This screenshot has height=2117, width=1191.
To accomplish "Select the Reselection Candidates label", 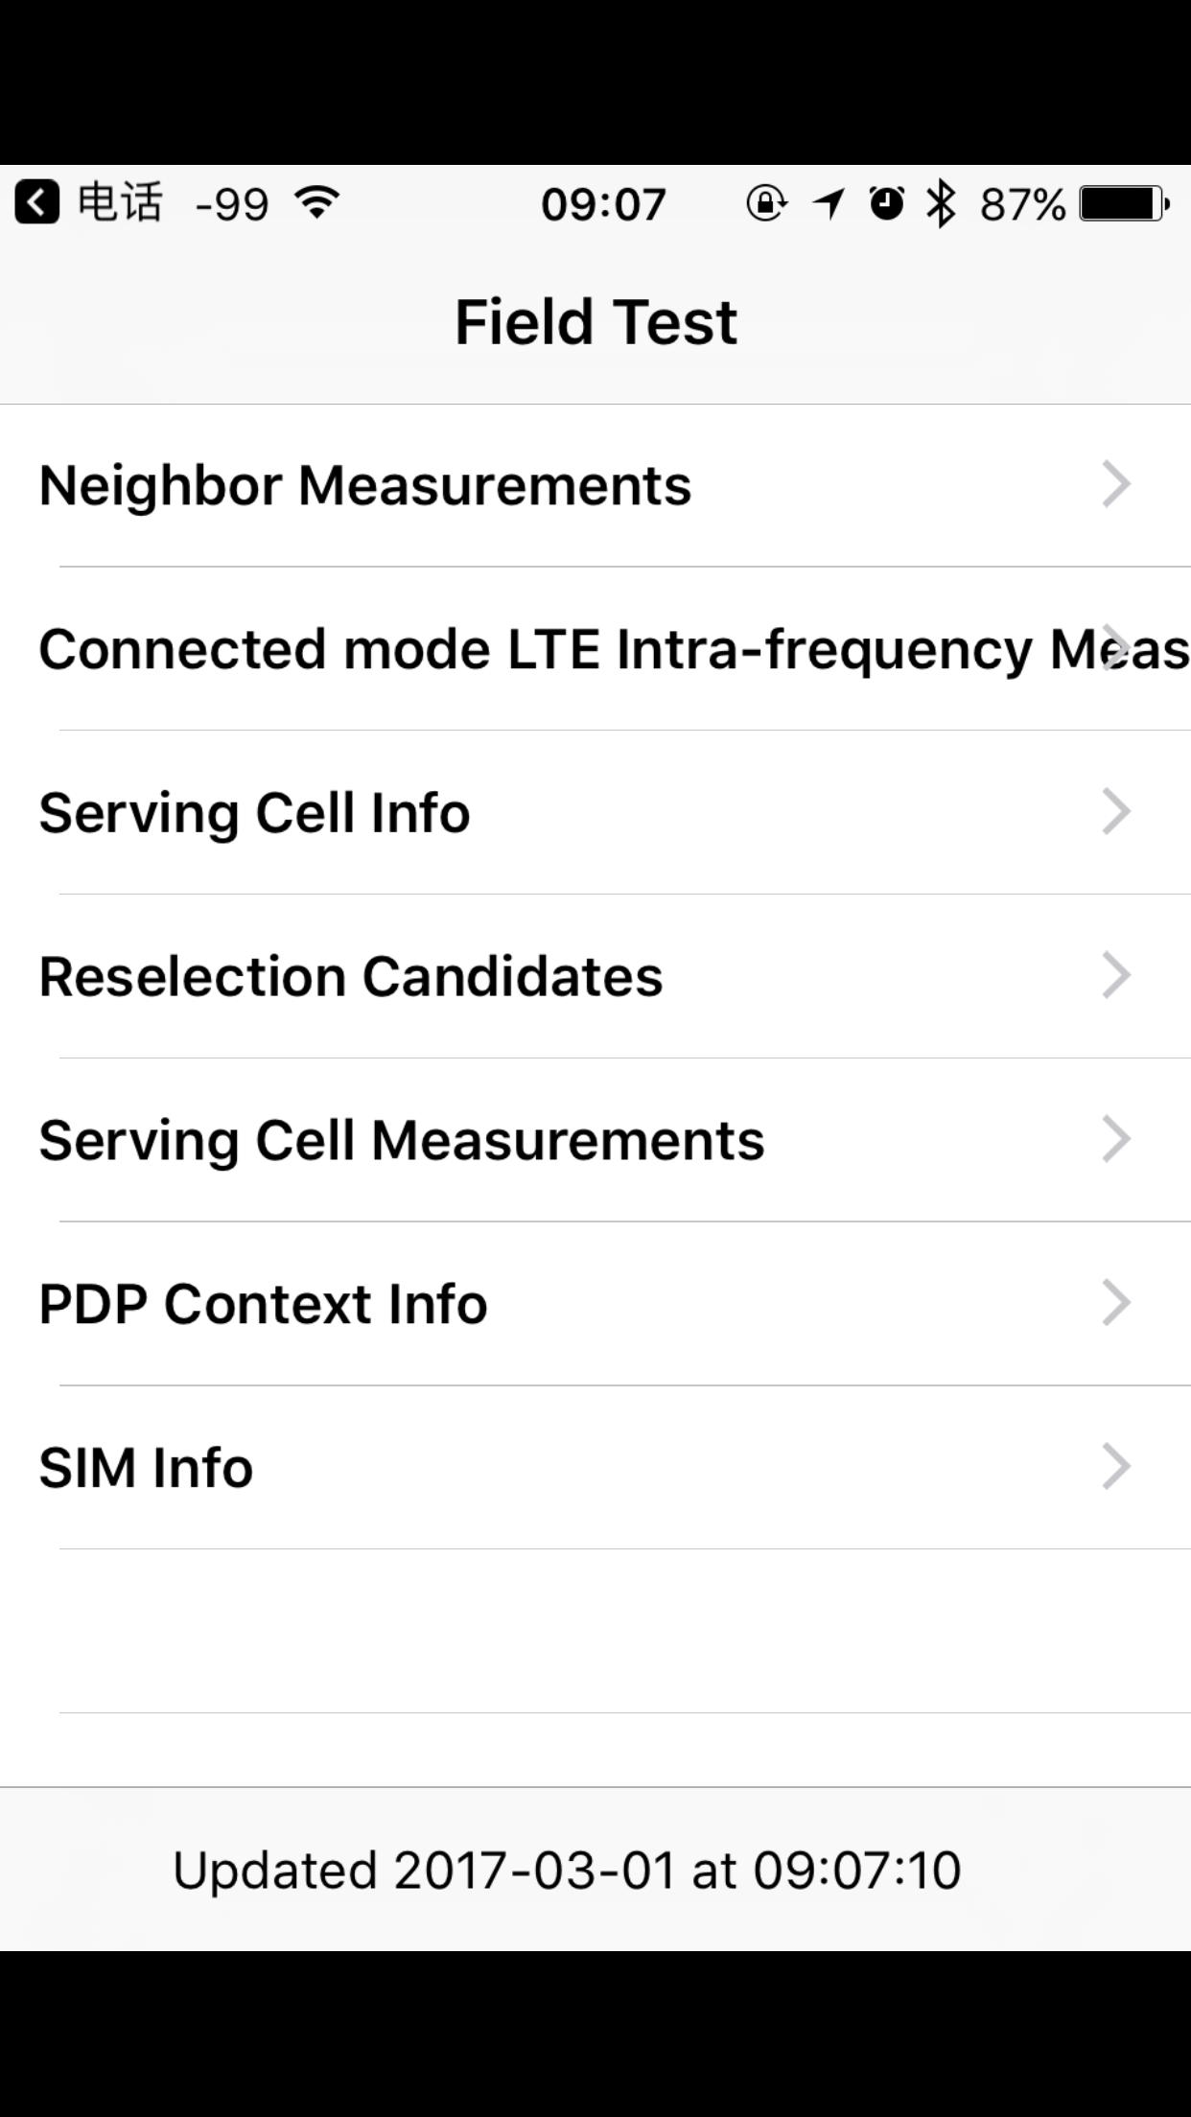I will pos(351,976).
